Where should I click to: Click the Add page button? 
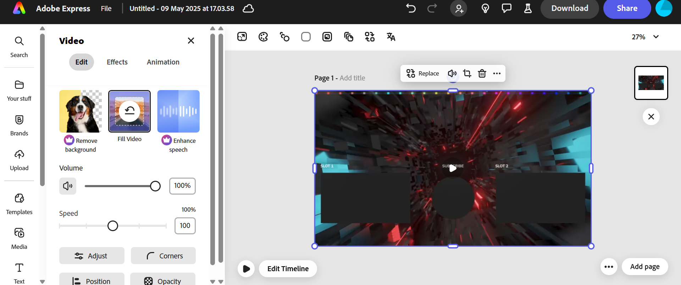[645, 267]
